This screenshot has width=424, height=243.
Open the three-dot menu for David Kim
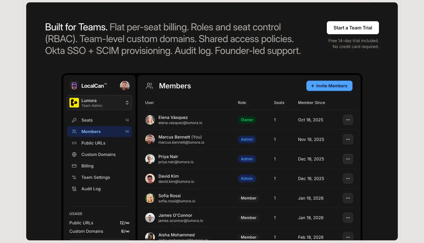348,179
